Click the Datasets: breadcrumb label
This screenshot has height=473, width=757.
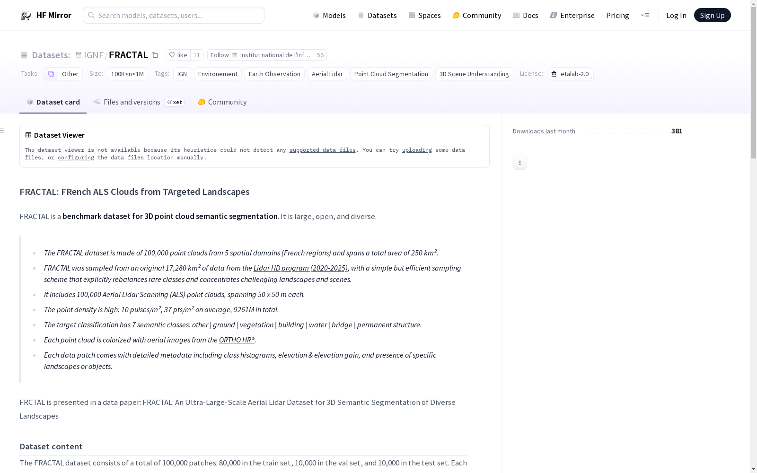[51, 55]
